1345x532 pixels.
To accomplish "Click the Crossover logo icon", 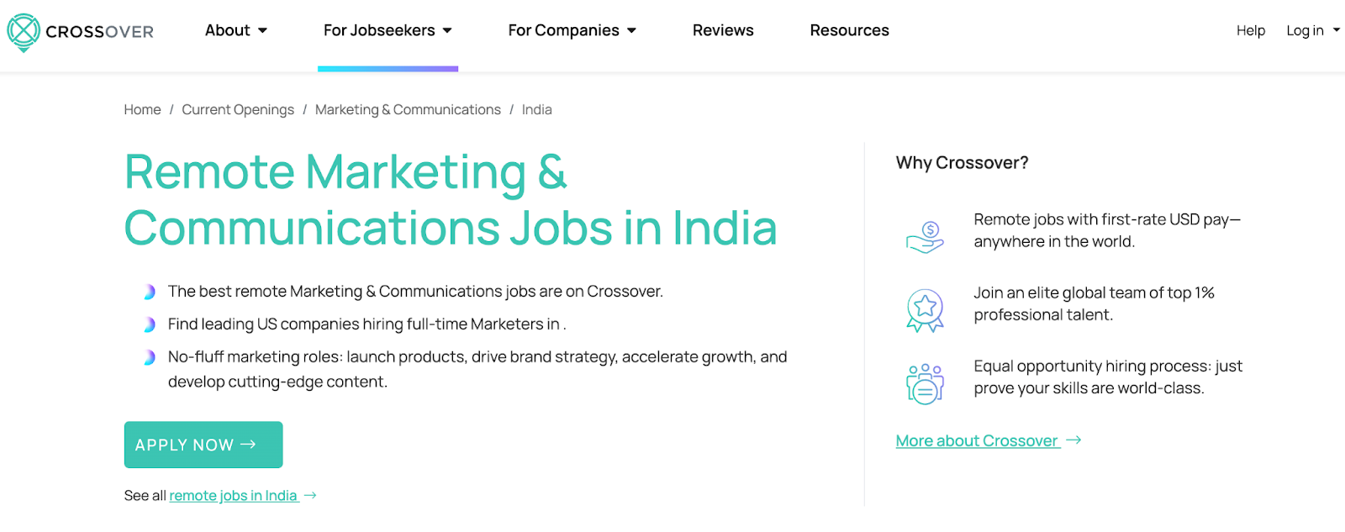I will (24, 32).
